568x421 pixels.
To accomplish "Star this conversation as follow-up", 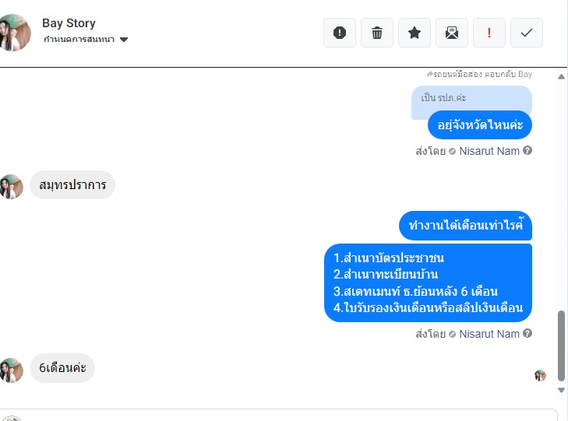I will 415,33.
